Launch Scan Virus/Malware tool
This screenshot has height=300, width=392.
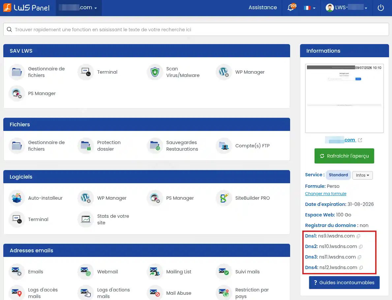click(x=173, y=72)
